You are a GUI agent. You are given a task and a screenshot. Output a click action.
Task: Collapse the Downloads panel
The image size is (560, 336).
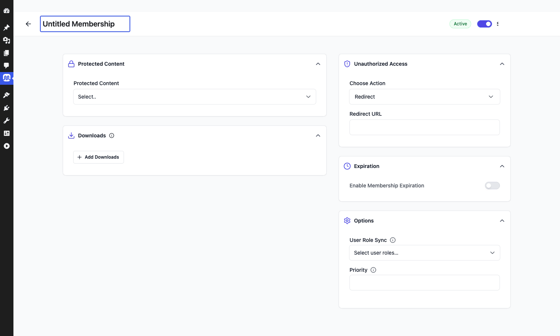tap(318, 136)
